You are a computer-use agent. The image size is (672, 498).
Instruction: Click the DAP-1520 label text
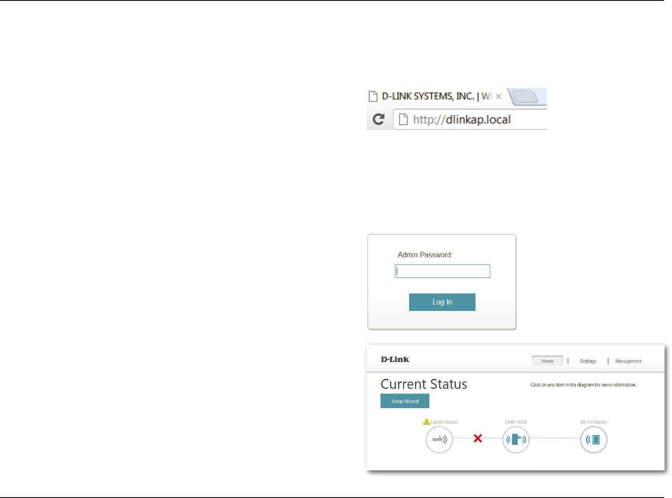516,422
